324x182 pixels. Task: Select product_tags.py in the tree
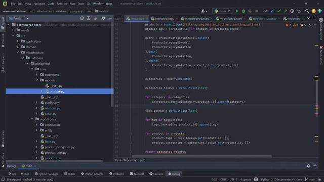56,153
